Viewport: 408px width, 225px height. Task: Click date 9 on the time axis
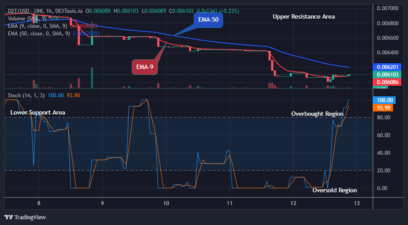102,203
